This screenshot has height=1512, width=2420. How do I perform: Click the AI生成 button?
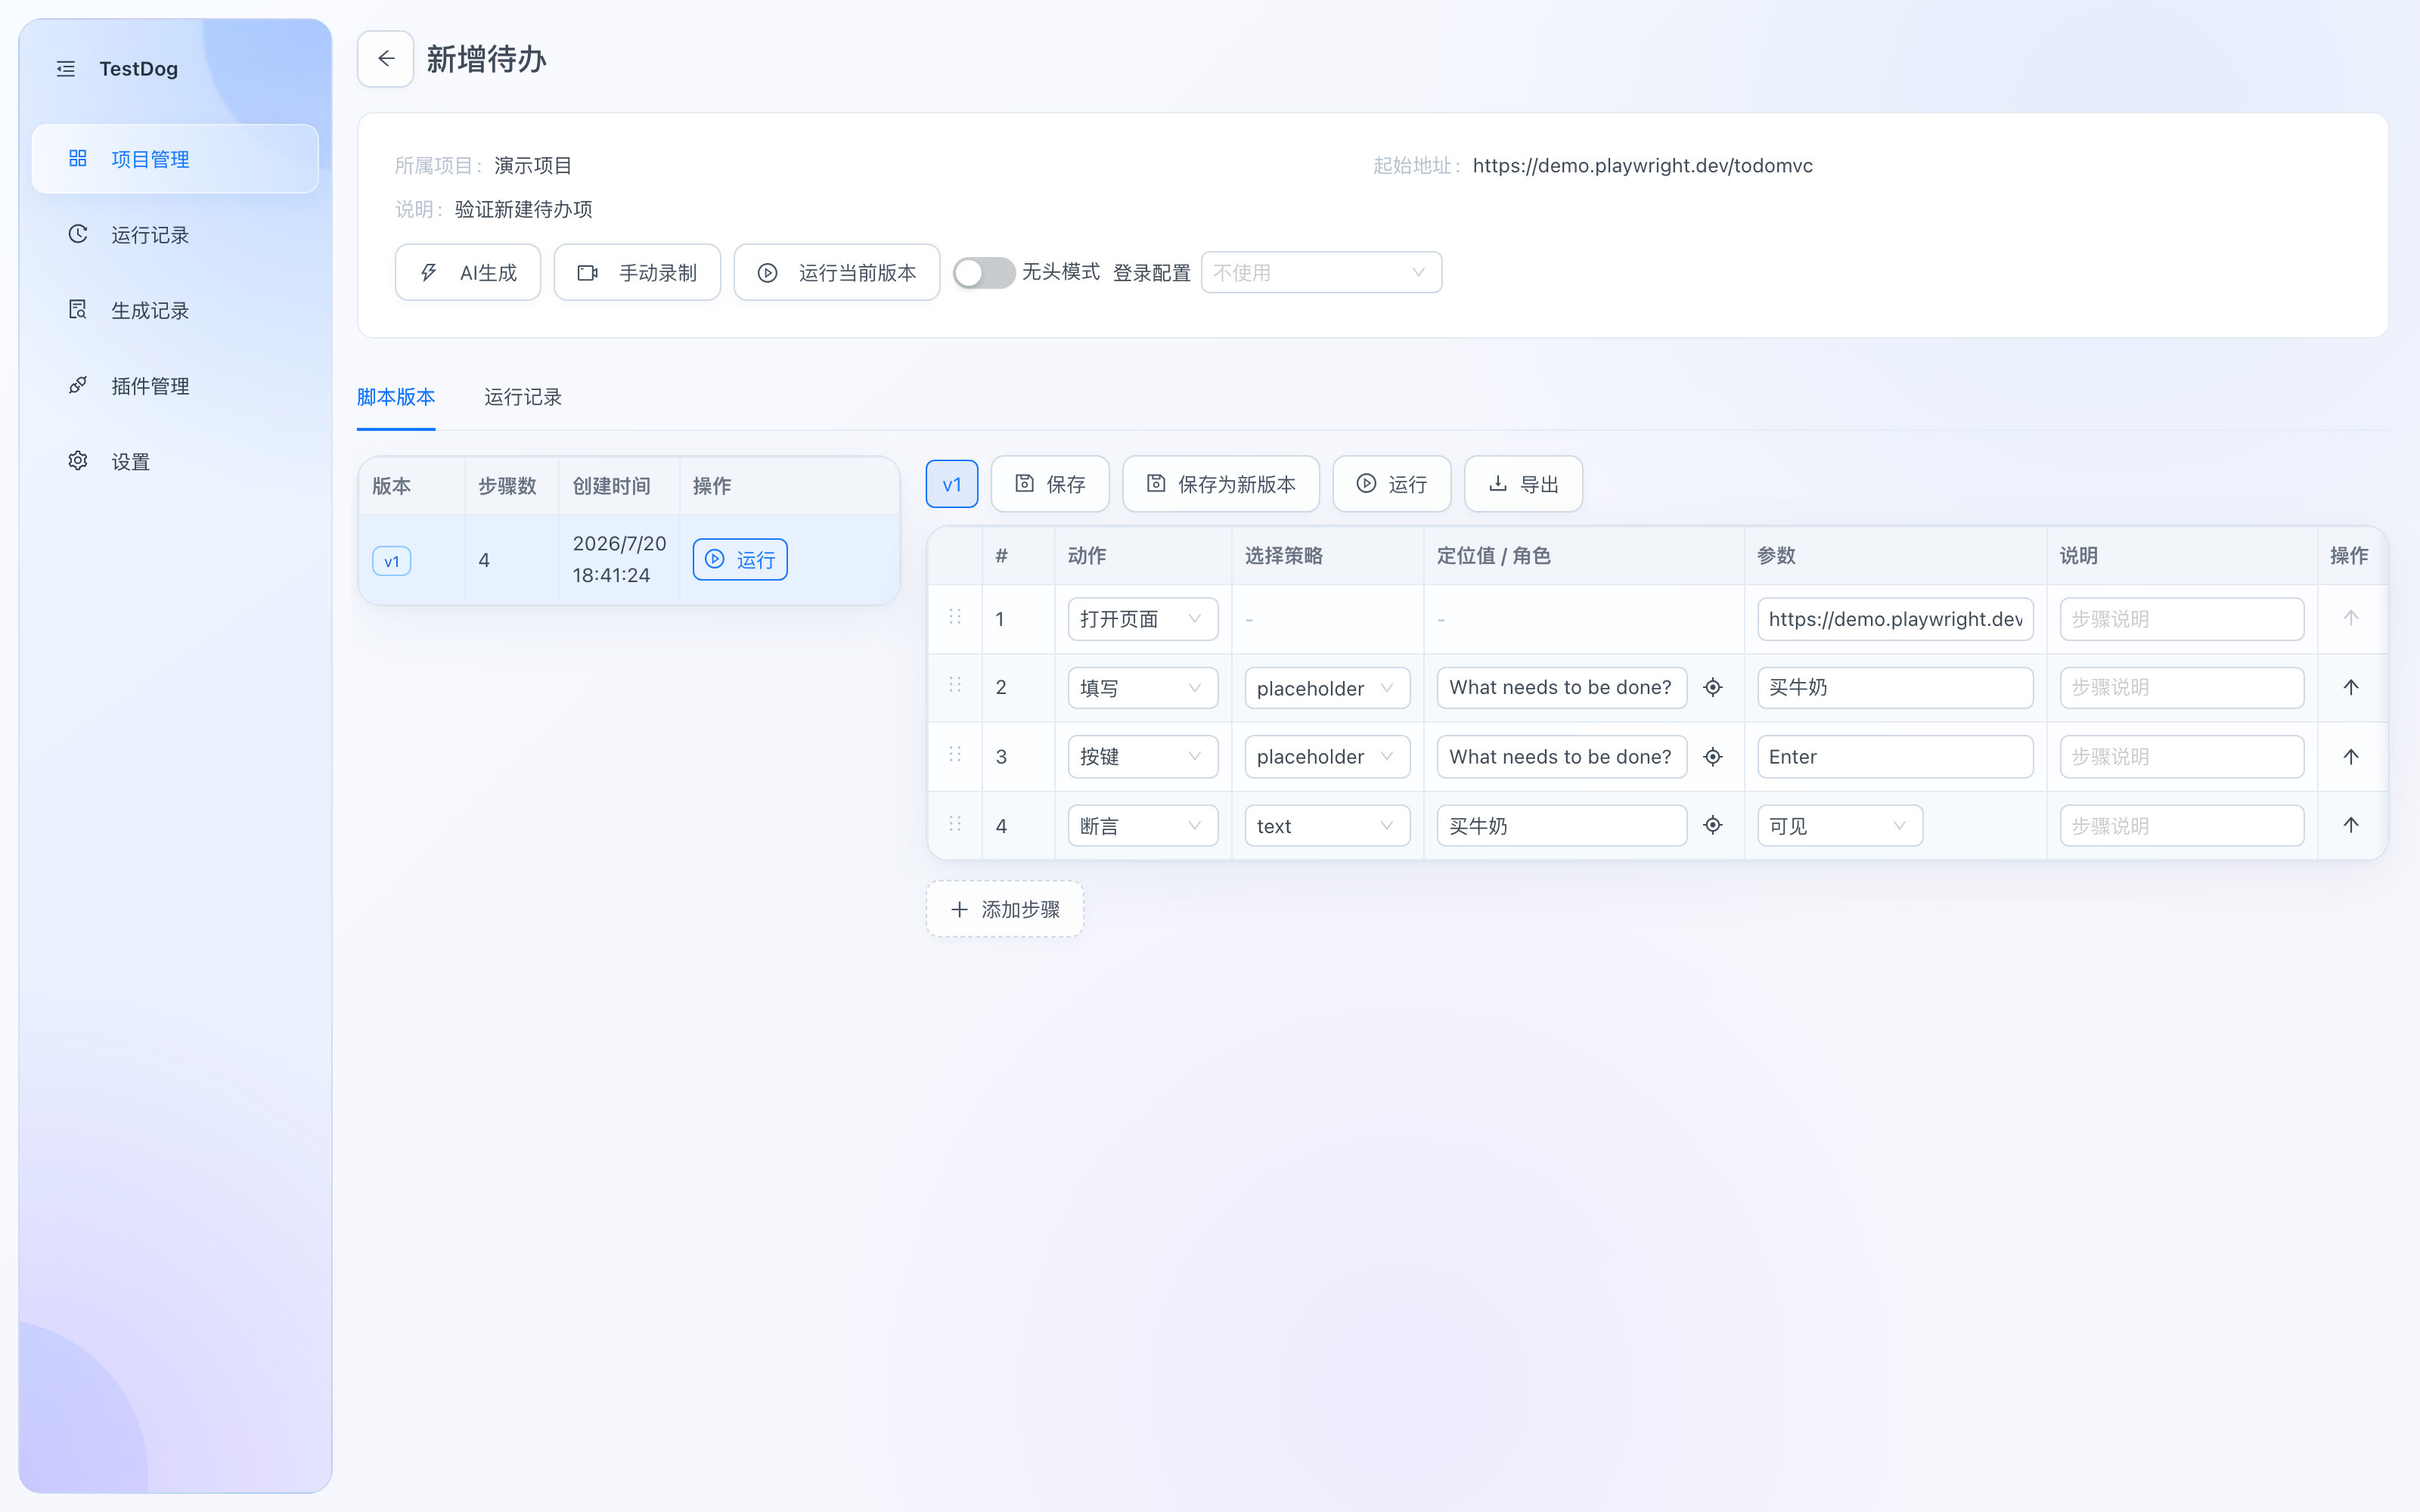[x=468, y=272]
